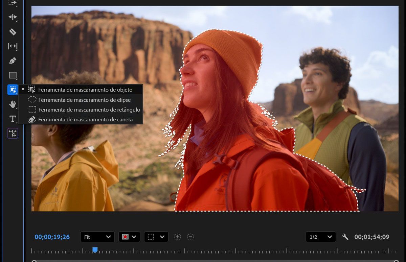Click the time ruler under the monitor
406x262 pixels.
point(214,251)
